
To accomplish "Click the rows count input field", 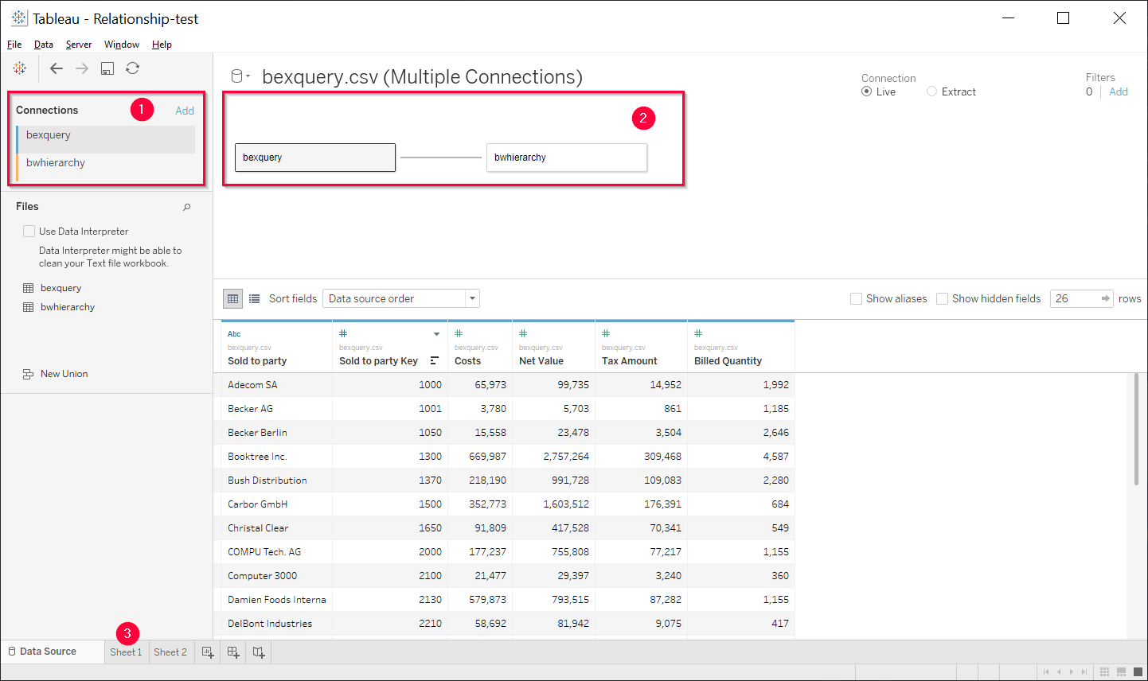I will point(1073,298).
